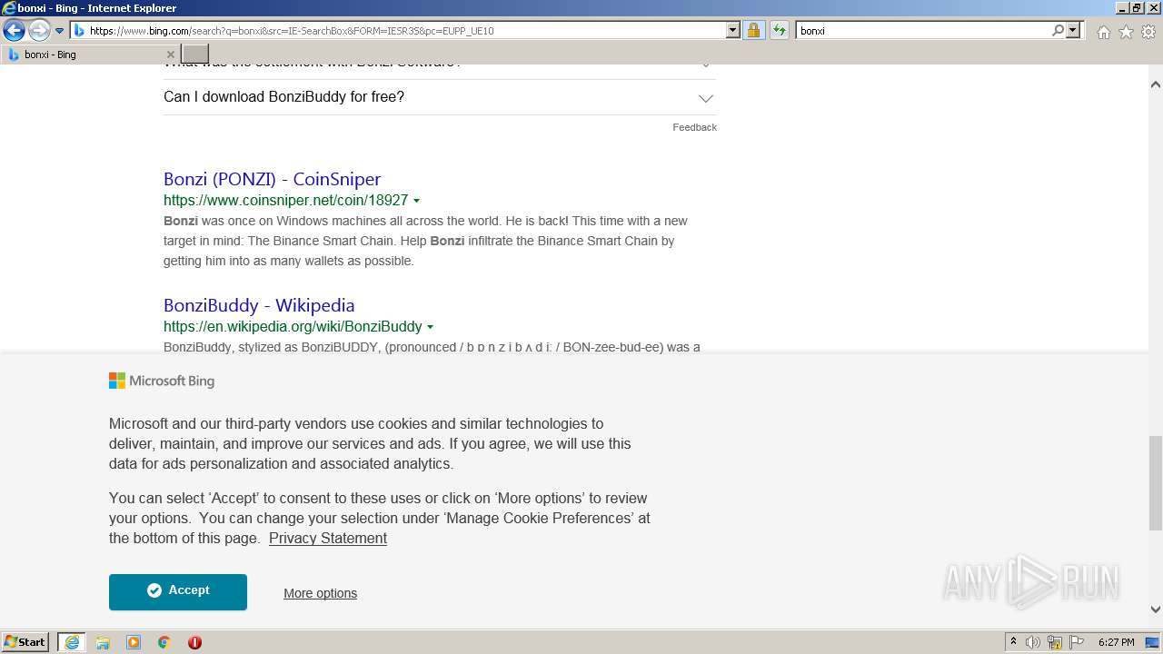Select the bonxi - Bing tab

click(x=91, y=54)
